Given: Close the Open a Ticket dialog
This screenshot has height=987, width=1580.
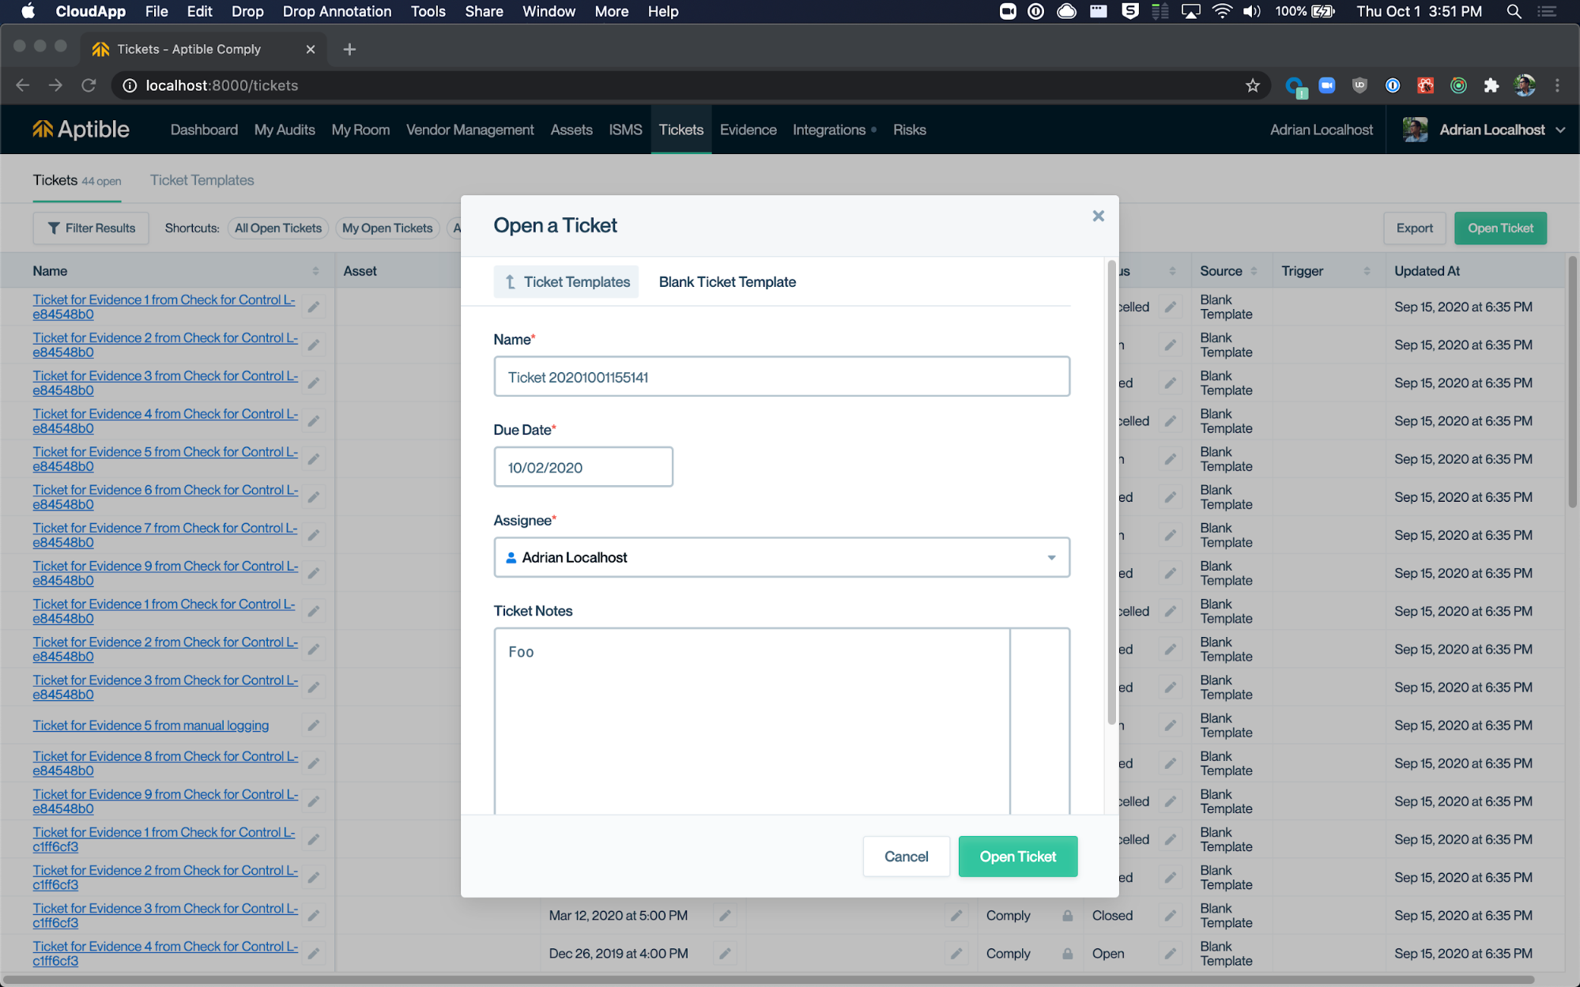Looking at the screenshot, I should point(1098,216).
